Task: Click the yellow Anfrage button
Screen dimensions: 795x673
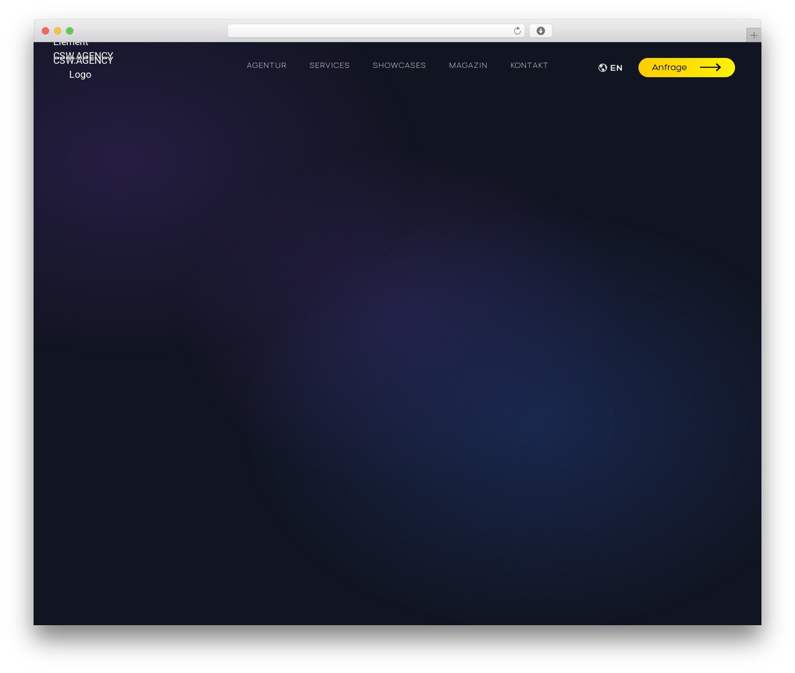Action: tap(686, 68)
